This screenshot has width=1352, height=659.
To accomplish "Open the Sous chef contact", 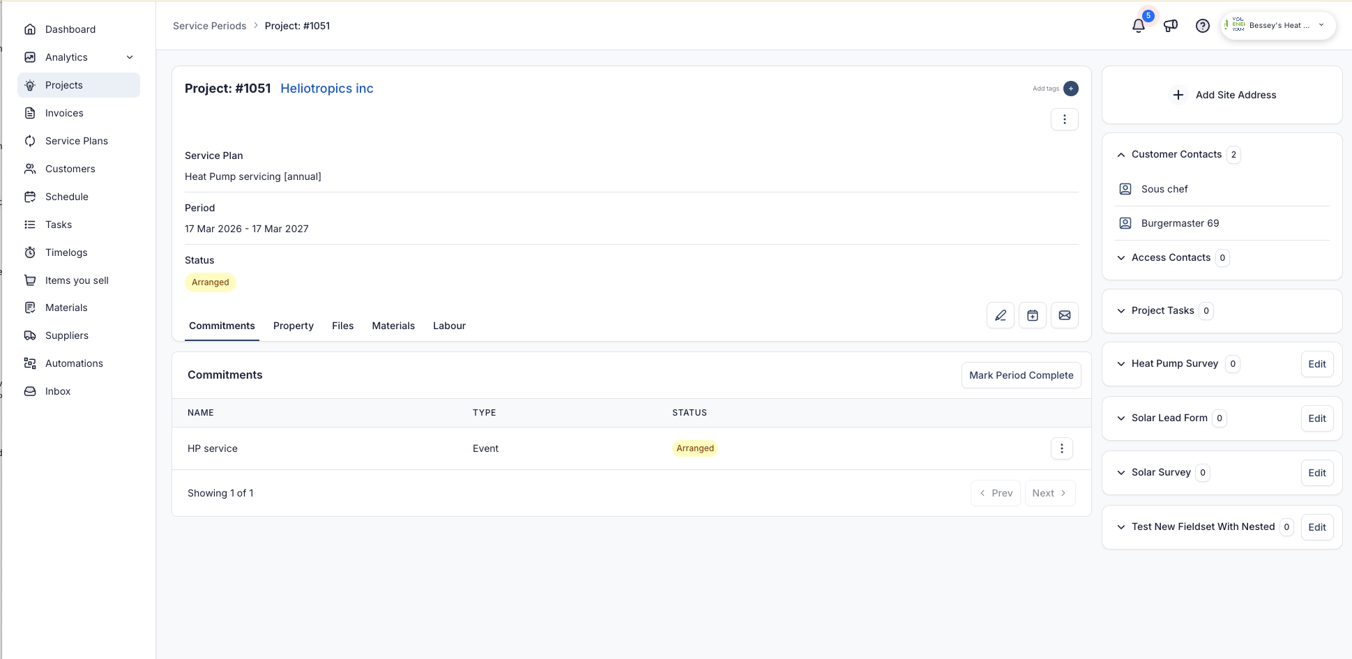I will point(1164,189).
